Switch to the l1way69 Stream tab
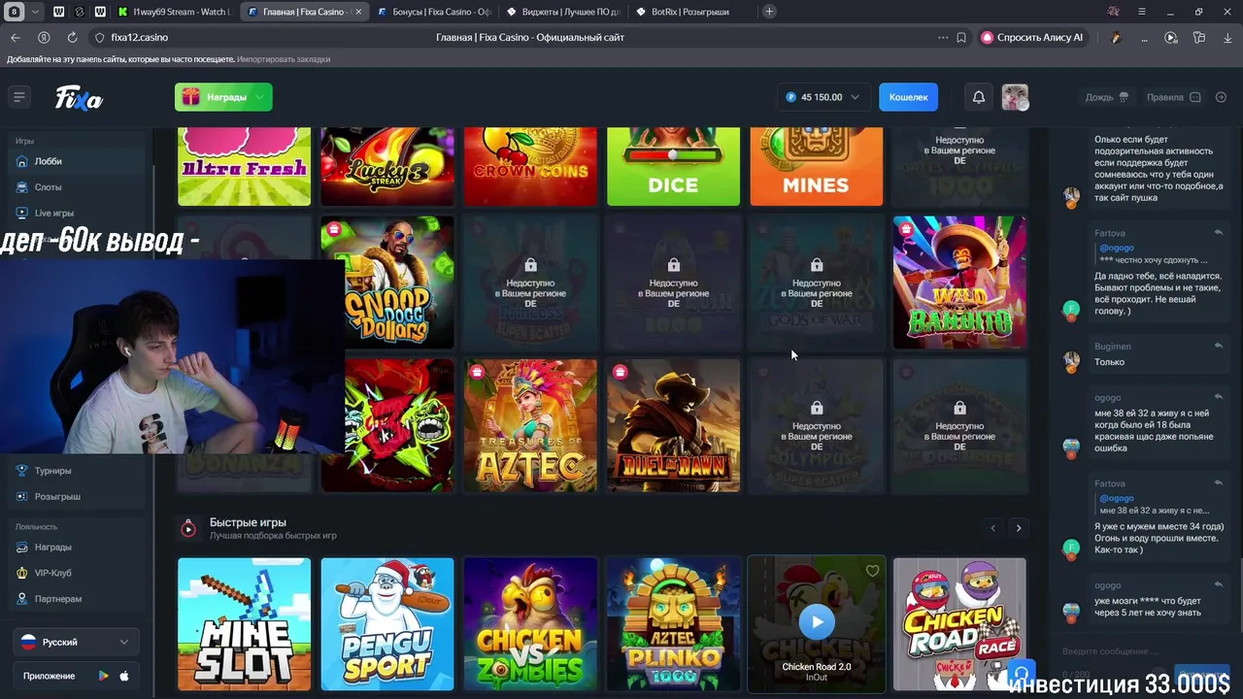The width and height of the screenshot is (1243, 699). pyautogui.click(x=173, y=12)
